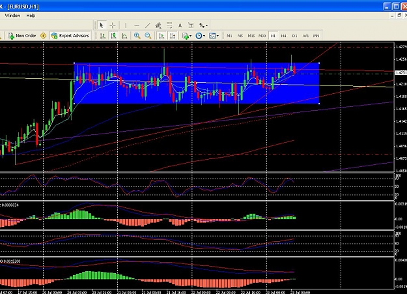Open the Window menu
The image size is (407, 294).
point(12,16)
